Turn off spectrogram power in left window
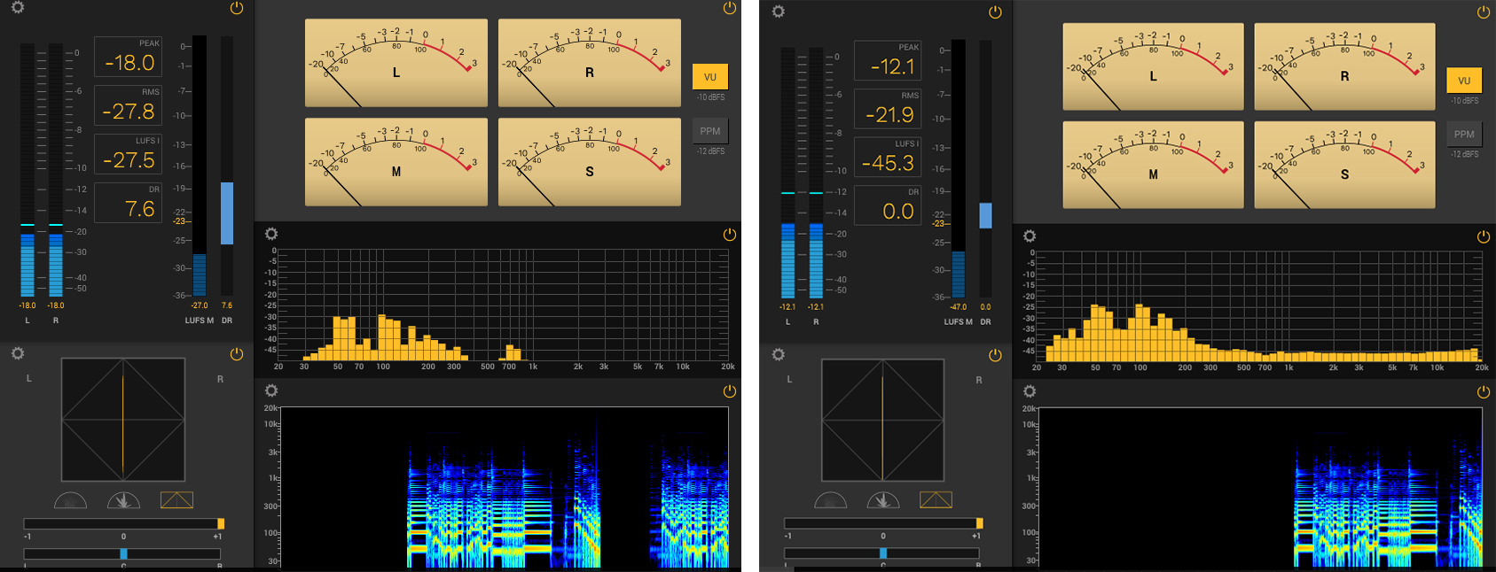 [729, 390]
